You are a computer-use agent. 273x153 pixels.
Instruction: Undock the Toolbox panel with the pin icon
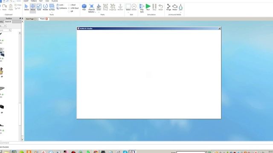(x=20, y=18)
